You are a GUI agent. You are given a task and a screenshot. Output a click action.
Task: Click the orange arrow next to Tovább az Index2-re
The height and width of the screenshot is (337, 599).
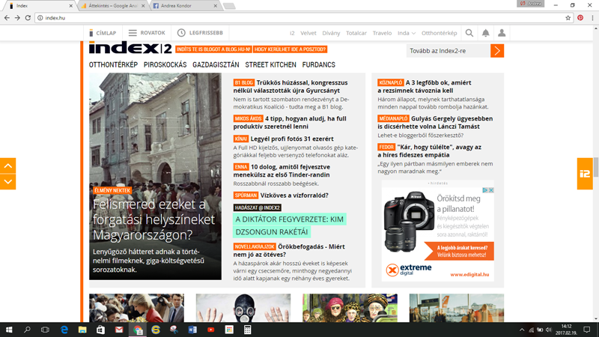(497, 51)
